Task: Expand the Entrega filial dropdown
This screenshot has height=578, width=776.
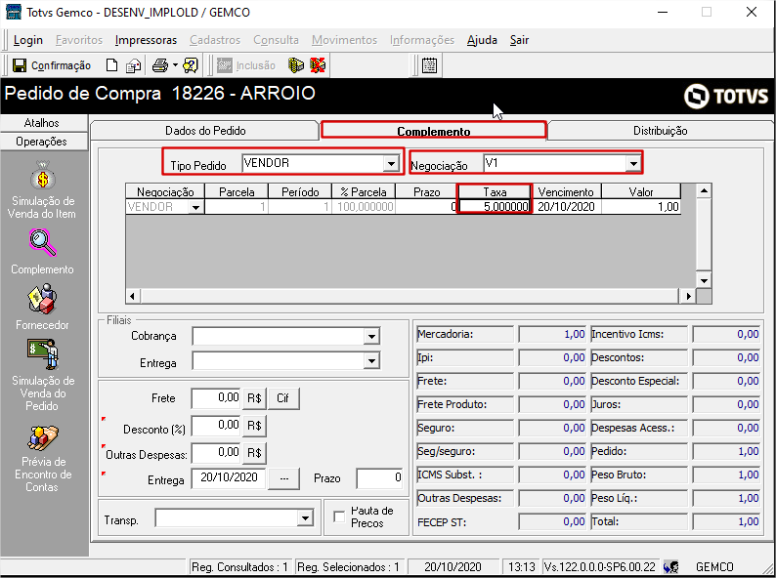Action: coord(371,361)
